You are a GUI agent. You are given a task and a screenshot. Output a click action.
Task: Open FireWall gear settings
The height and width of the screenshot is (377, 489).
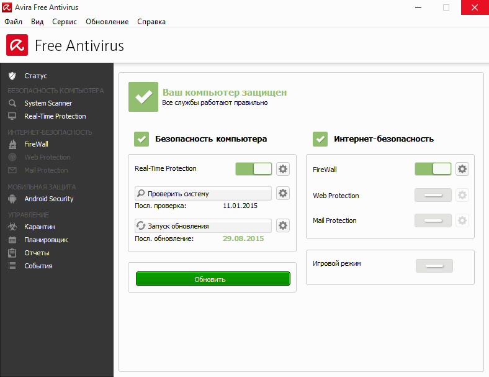tap(462, 169)
